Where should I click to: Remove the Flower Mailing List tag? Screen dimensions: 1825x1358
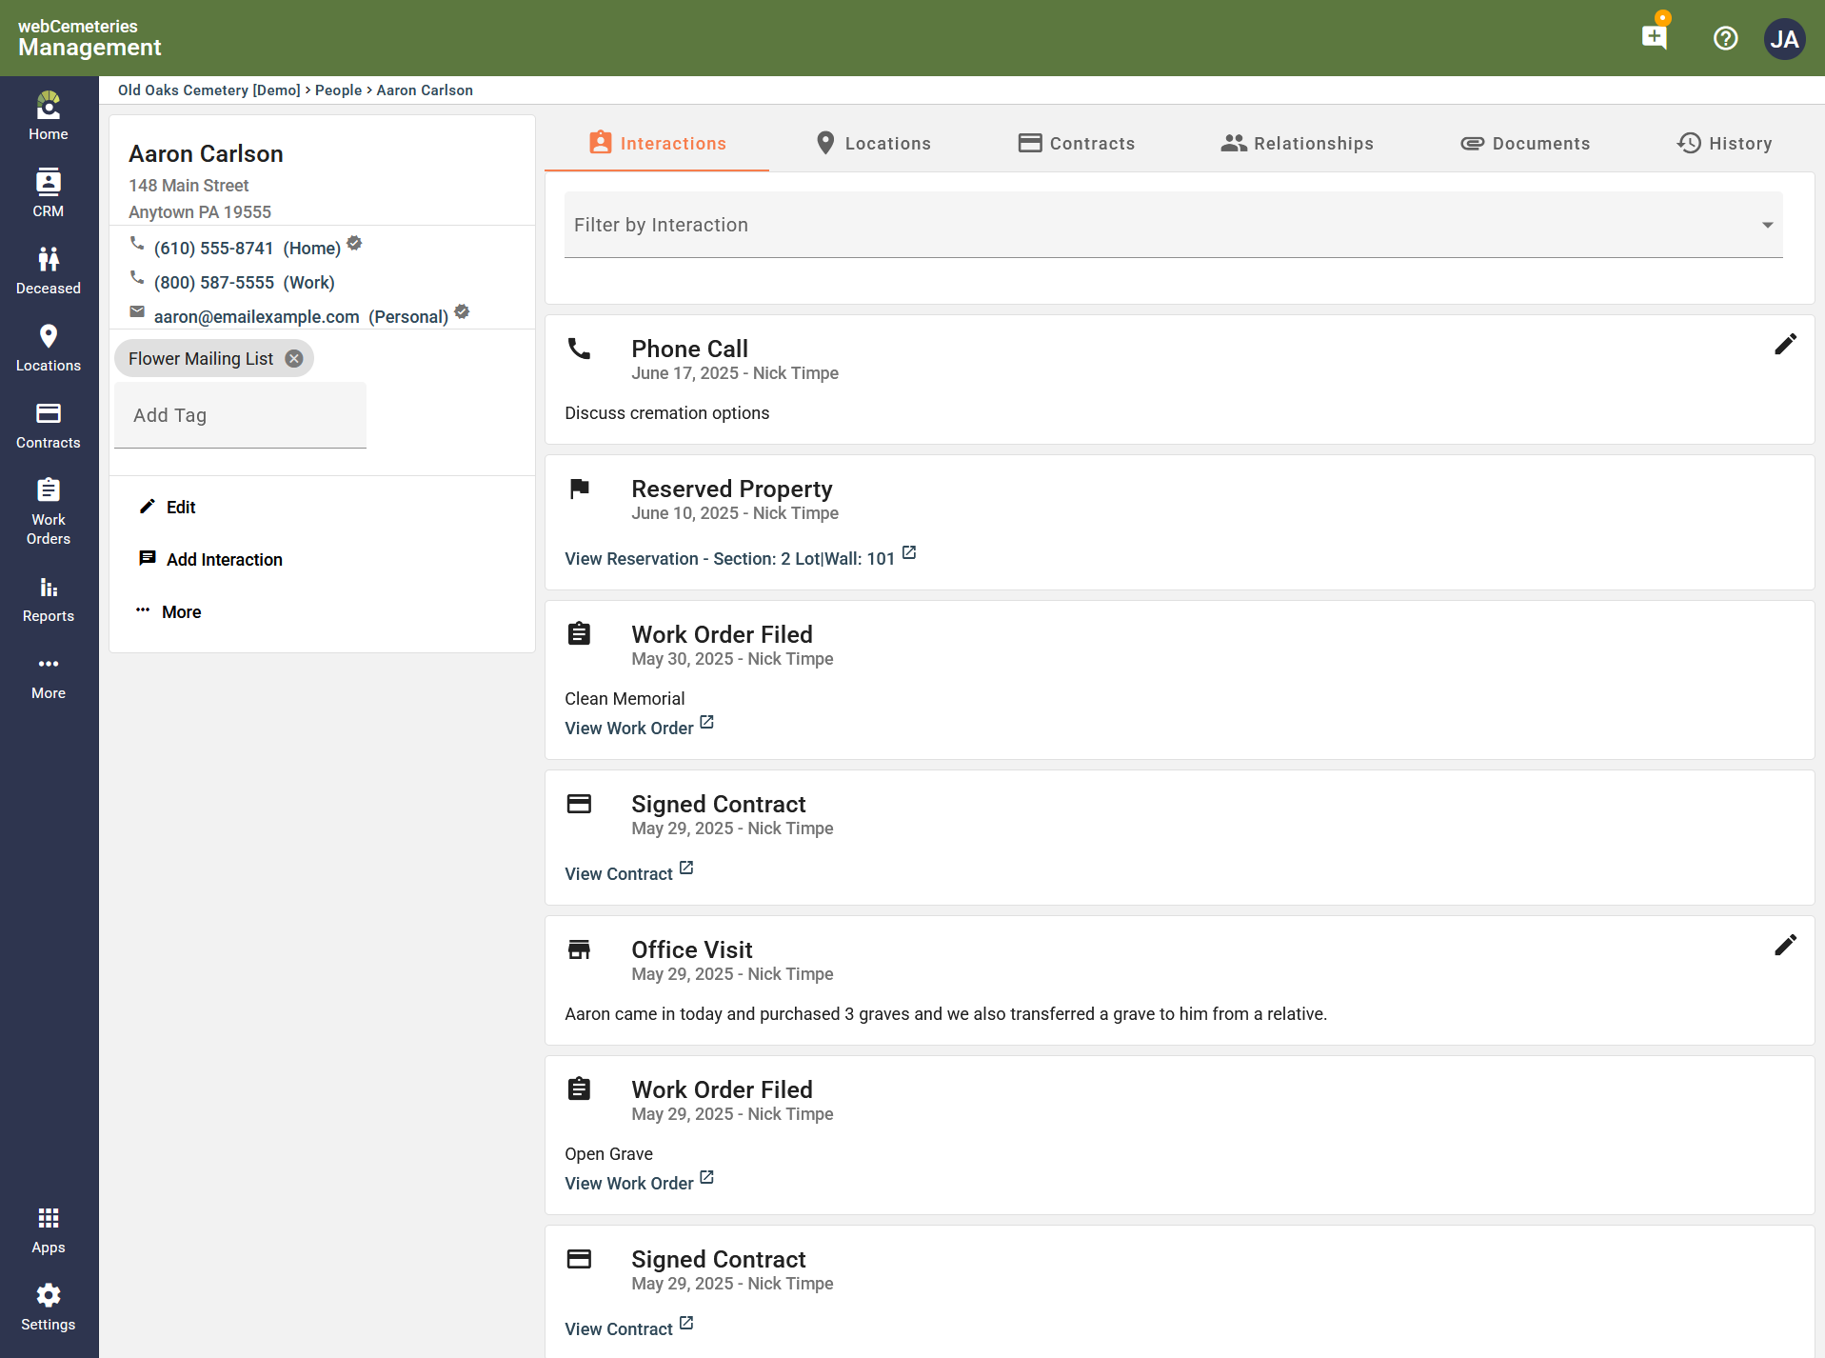(x=294, y=358)
